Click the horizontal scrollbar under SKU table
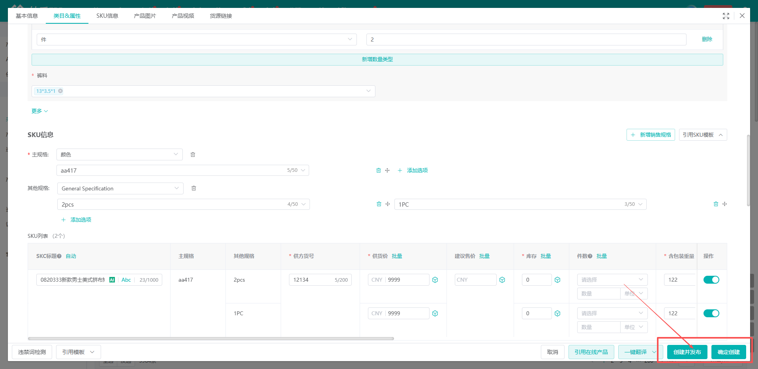 pyautogui.click(x=211, y=339)
